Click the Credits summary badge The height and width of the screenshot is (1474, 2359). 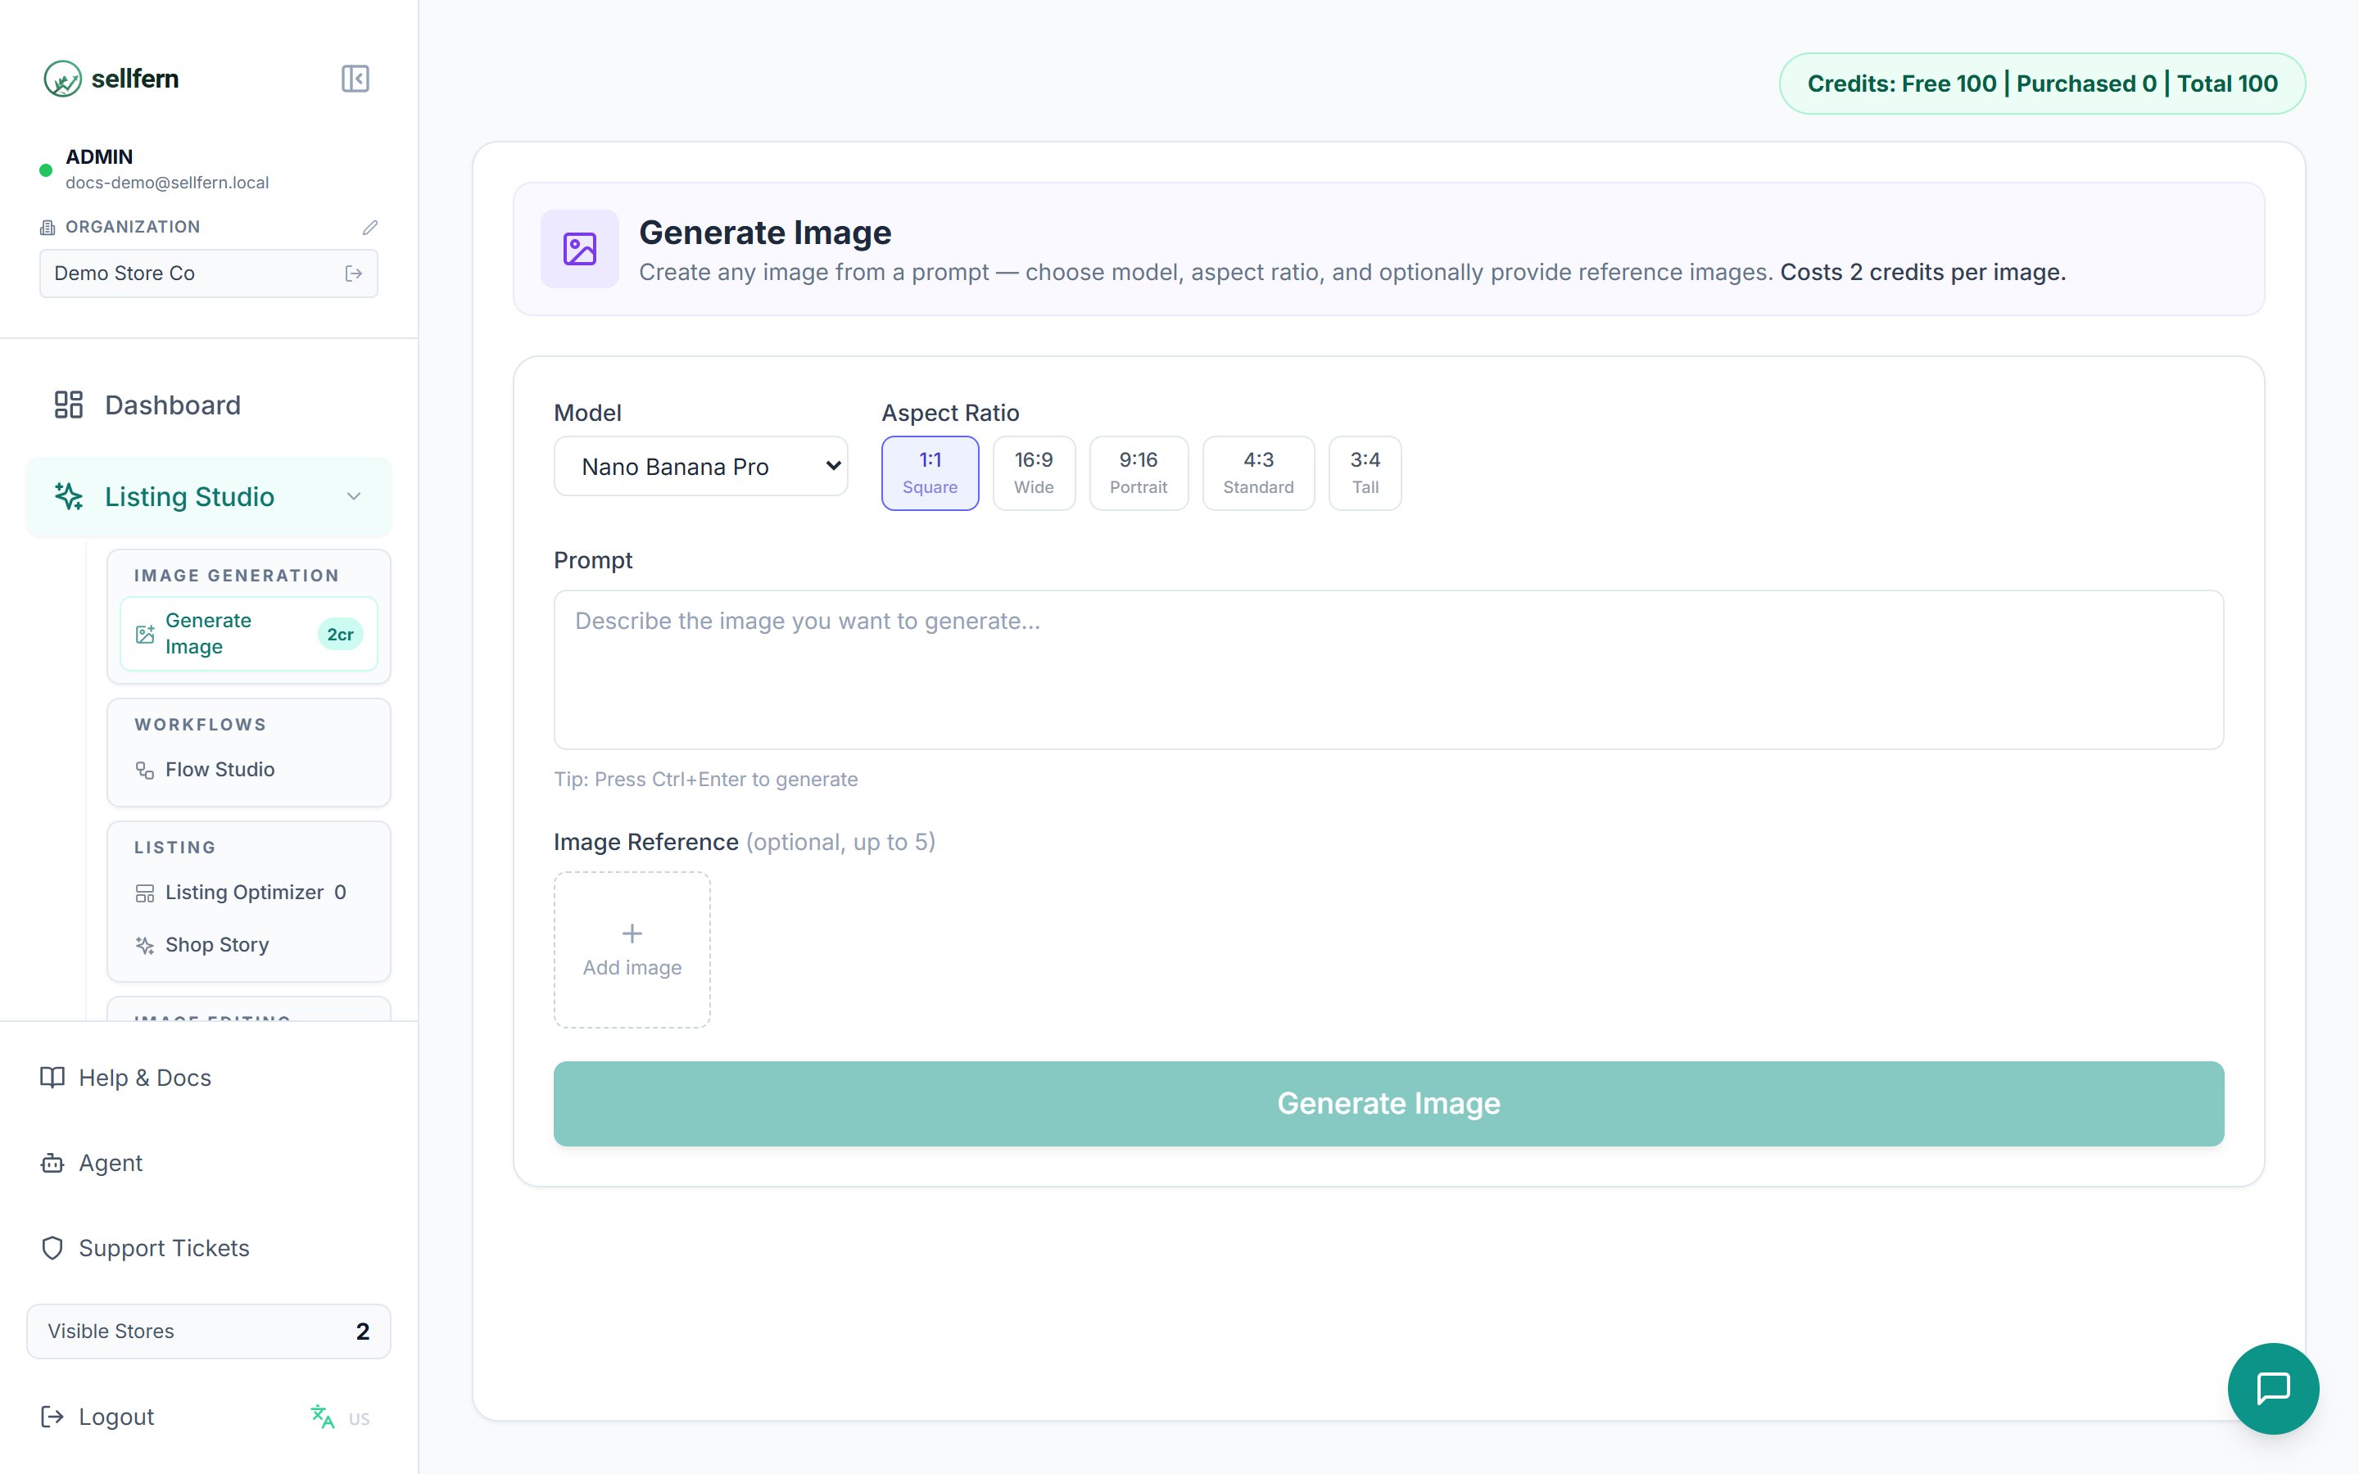point(2042,84)
